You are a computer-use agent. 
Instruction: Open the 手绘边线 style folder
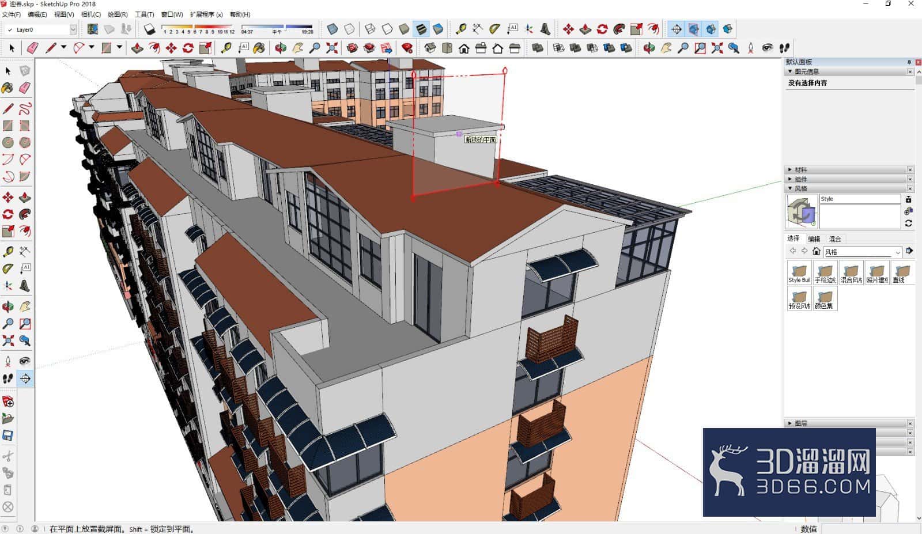tap(825, 272)
